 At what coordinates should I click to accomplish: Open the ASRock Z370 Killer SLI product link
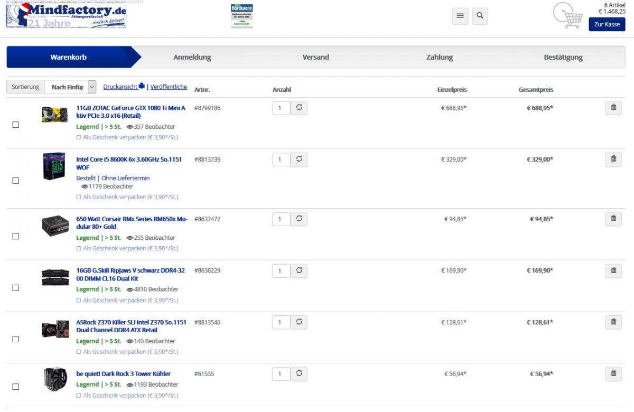click(132, 326)
